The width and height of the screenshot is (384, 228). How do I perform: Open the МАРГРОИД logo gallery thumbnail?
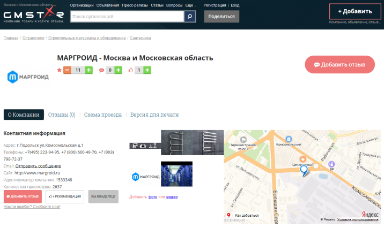pyautogui.click(x=145, y=177)
